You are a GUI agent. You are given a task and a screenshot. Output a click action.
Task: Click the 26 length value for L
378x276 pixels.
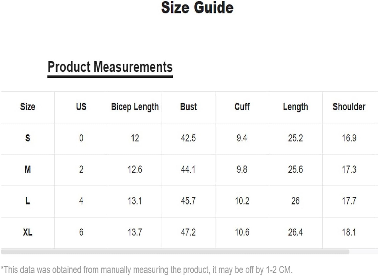pyautogui.click(x=295, y=201)
